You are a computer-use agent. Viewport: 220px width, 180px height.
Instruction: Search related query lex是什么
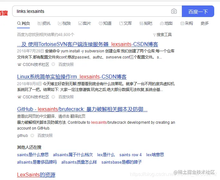(106, 155)
